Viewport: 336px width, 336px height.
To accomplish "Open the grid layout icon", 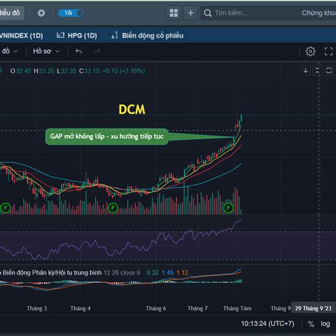I will [174, 13].
